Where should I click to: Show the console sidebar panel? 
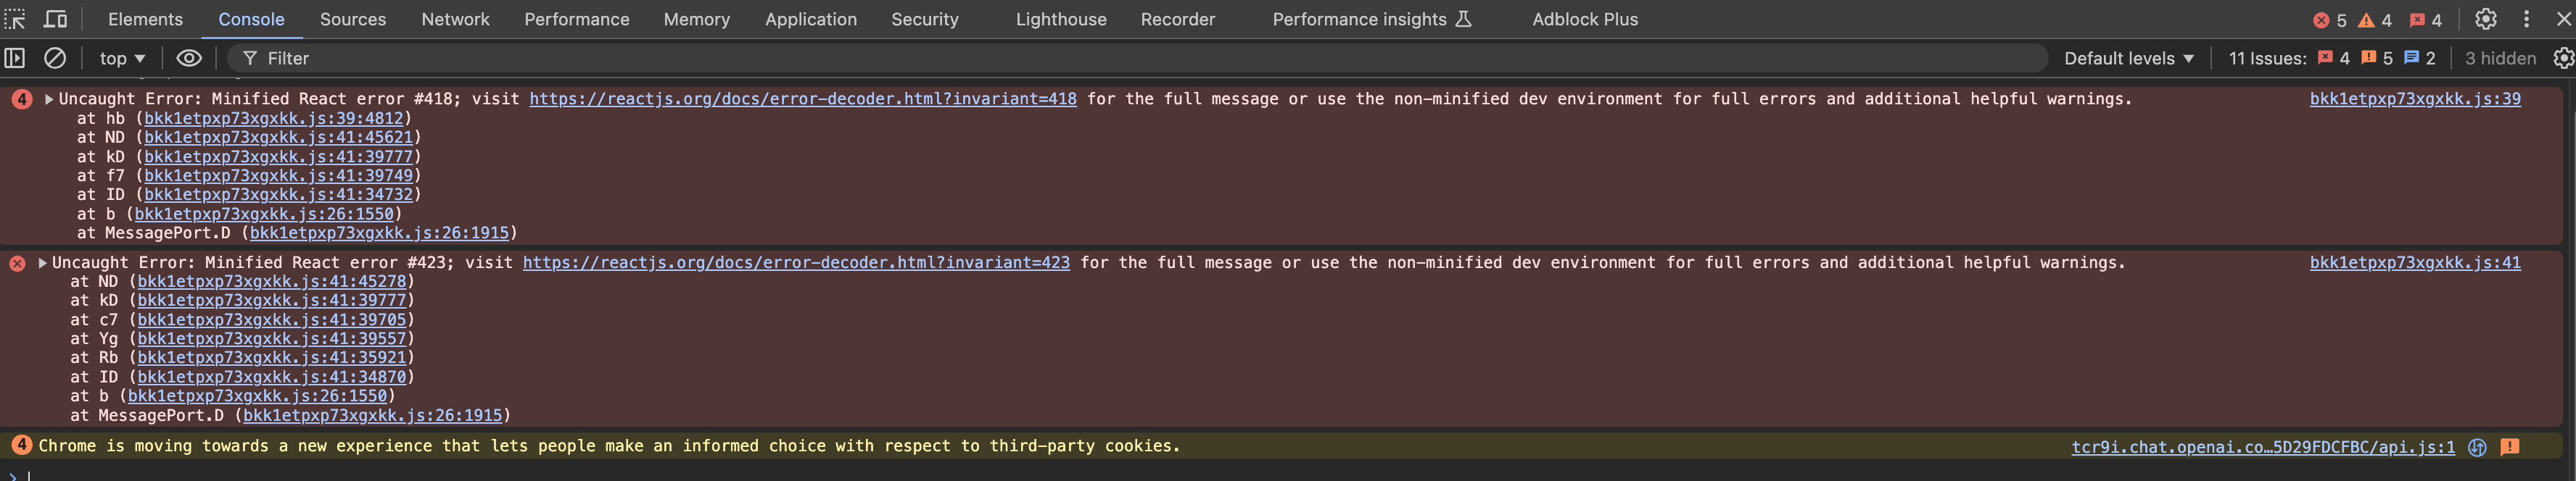[15, 58]
